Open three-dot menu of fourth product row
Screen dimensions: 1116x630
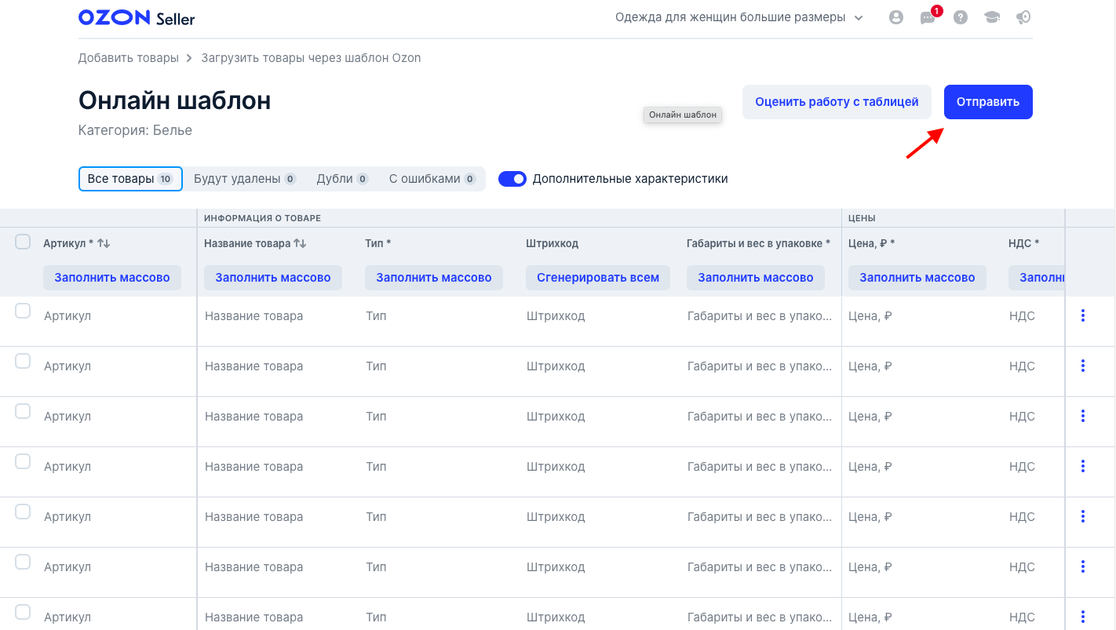pos(1082,466)
